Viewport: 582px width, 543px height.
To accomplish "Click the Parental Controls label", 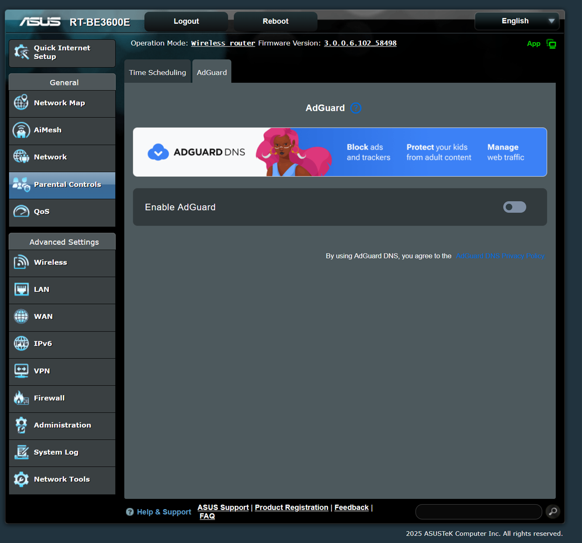I will (67, 184).
